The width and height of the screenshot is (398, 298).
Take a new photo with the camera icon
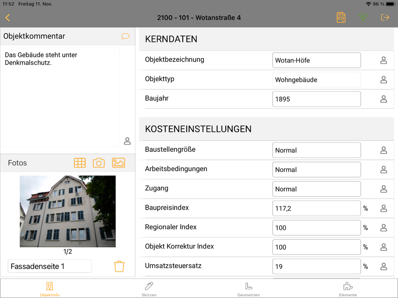point(98,163)
